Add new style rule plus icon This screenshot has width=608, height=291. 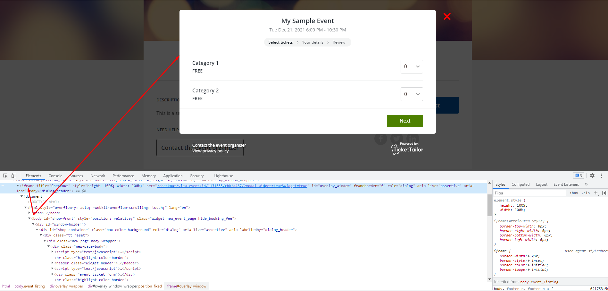(x=596, y=193)
